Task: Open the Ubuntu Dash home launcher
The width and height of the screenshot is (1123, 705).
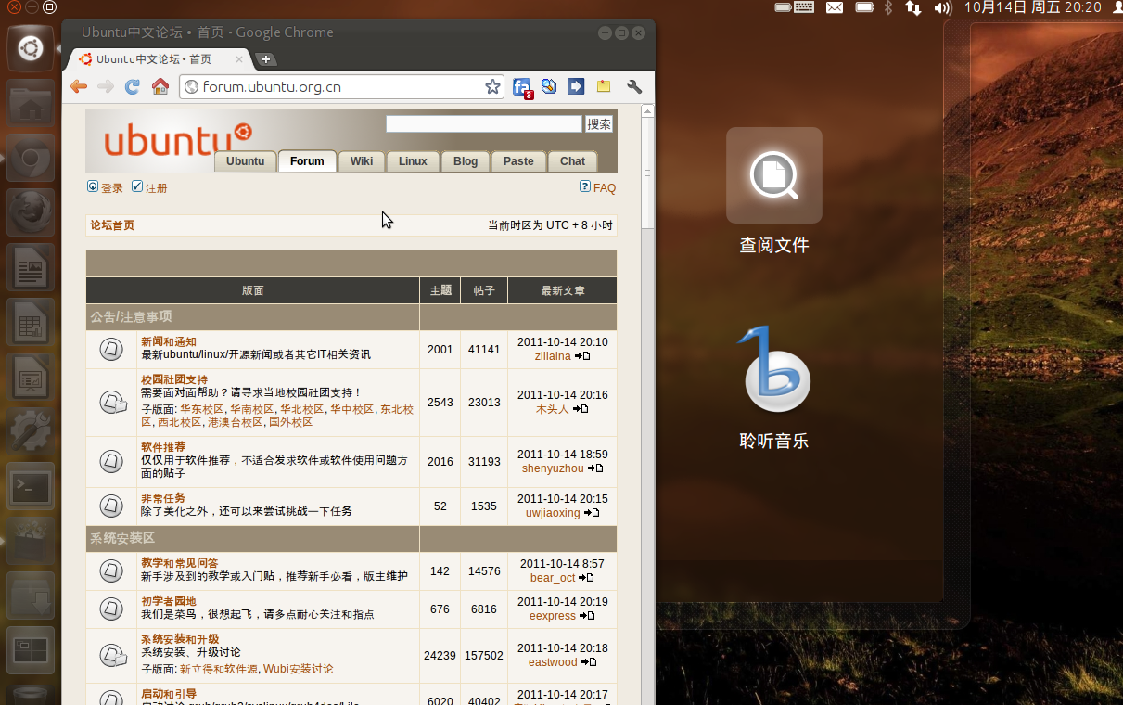Action: tap(31, 48)
